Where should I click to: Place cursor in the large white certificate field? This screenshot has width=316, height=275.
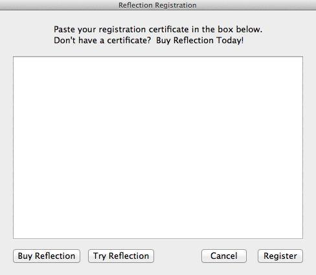coord(158,147)
